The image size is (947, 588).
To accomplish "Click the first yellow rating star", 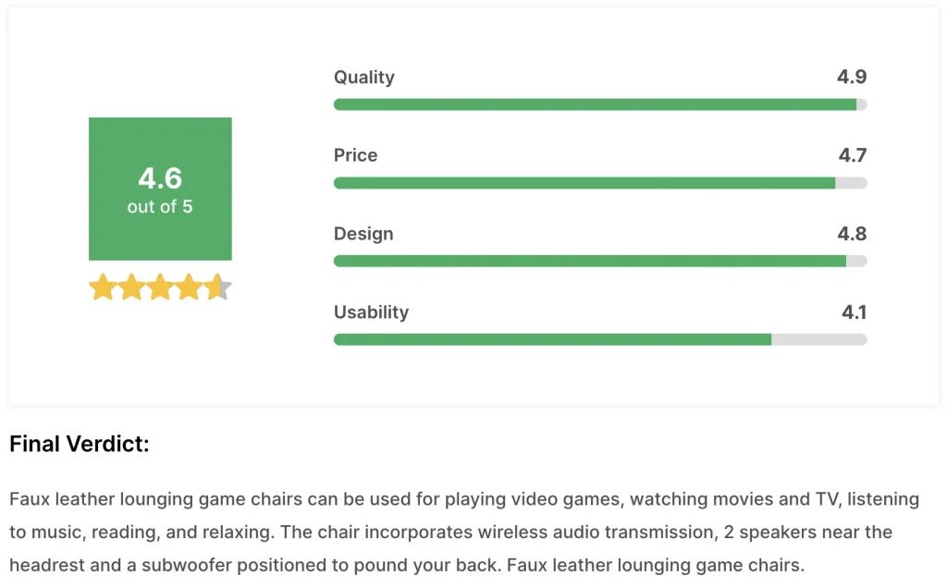I will [x=103, y=287].
